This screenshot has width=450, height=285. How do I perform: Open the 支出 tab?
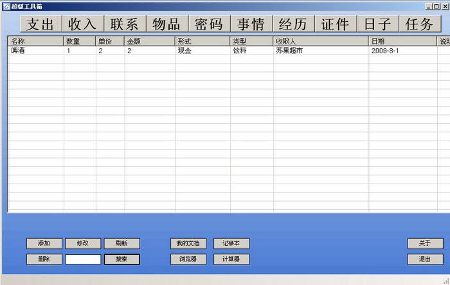(41, 24)
